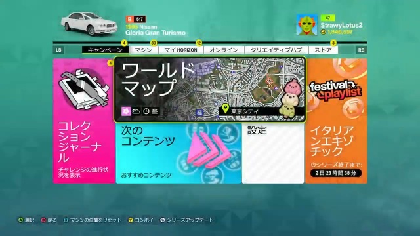Open the コレクションジャーナル tile
The height and width of the screenshot is (236, 420).
coord(84,121)
